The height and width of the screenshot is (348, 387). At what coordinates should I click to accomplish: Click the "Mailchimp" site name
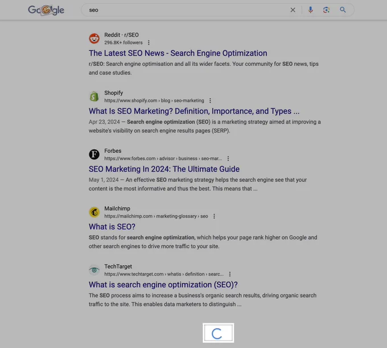coord(117,208)
